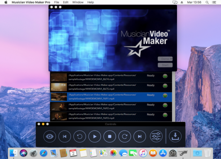Open the Window menu
Viewport: 221px width, 159px height.
pos(78,2)
